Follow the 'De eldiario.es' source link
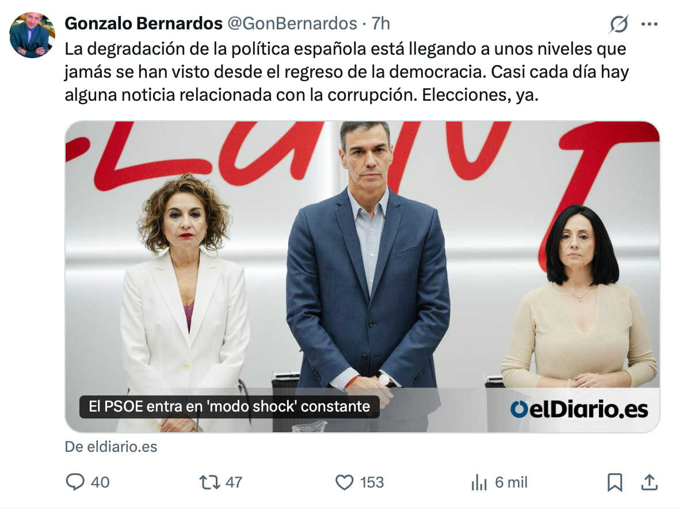The height and width of the screenshot is (510, 679). pyautogui.click(x=111, y=447)
